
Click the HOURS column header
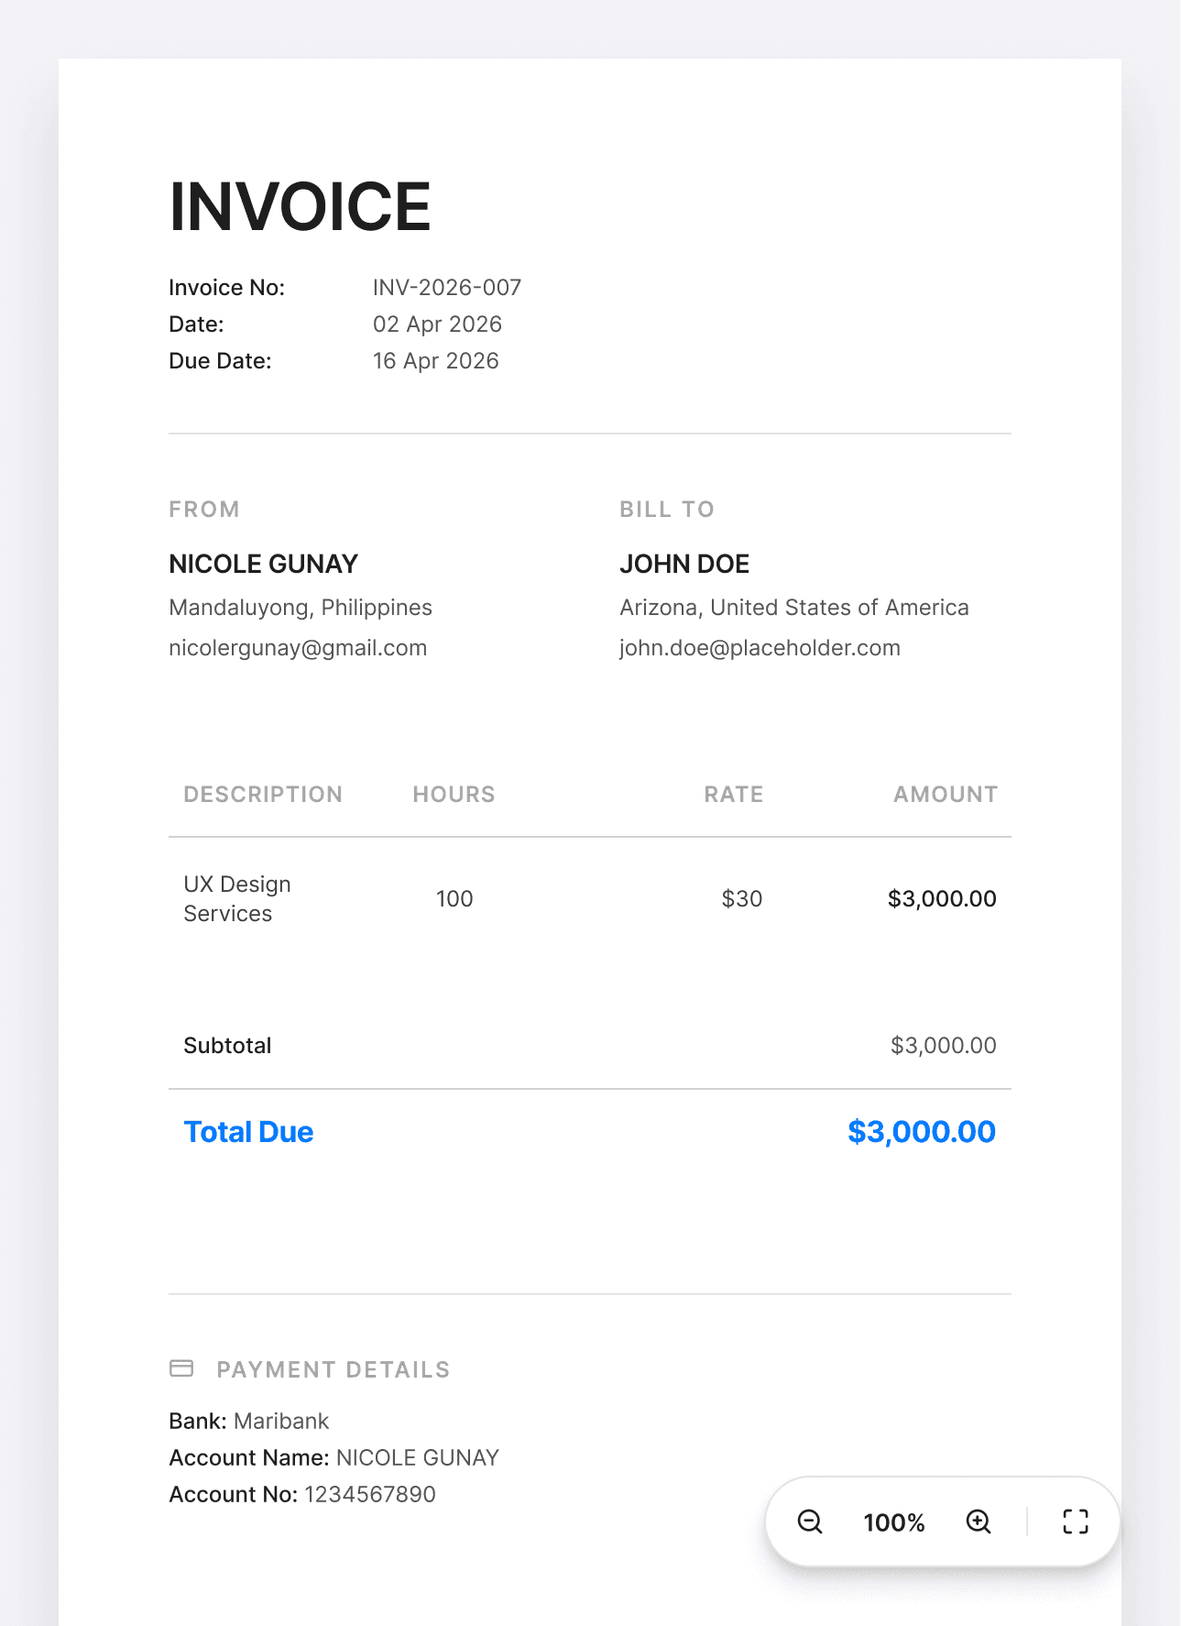[x=454, y=795]
